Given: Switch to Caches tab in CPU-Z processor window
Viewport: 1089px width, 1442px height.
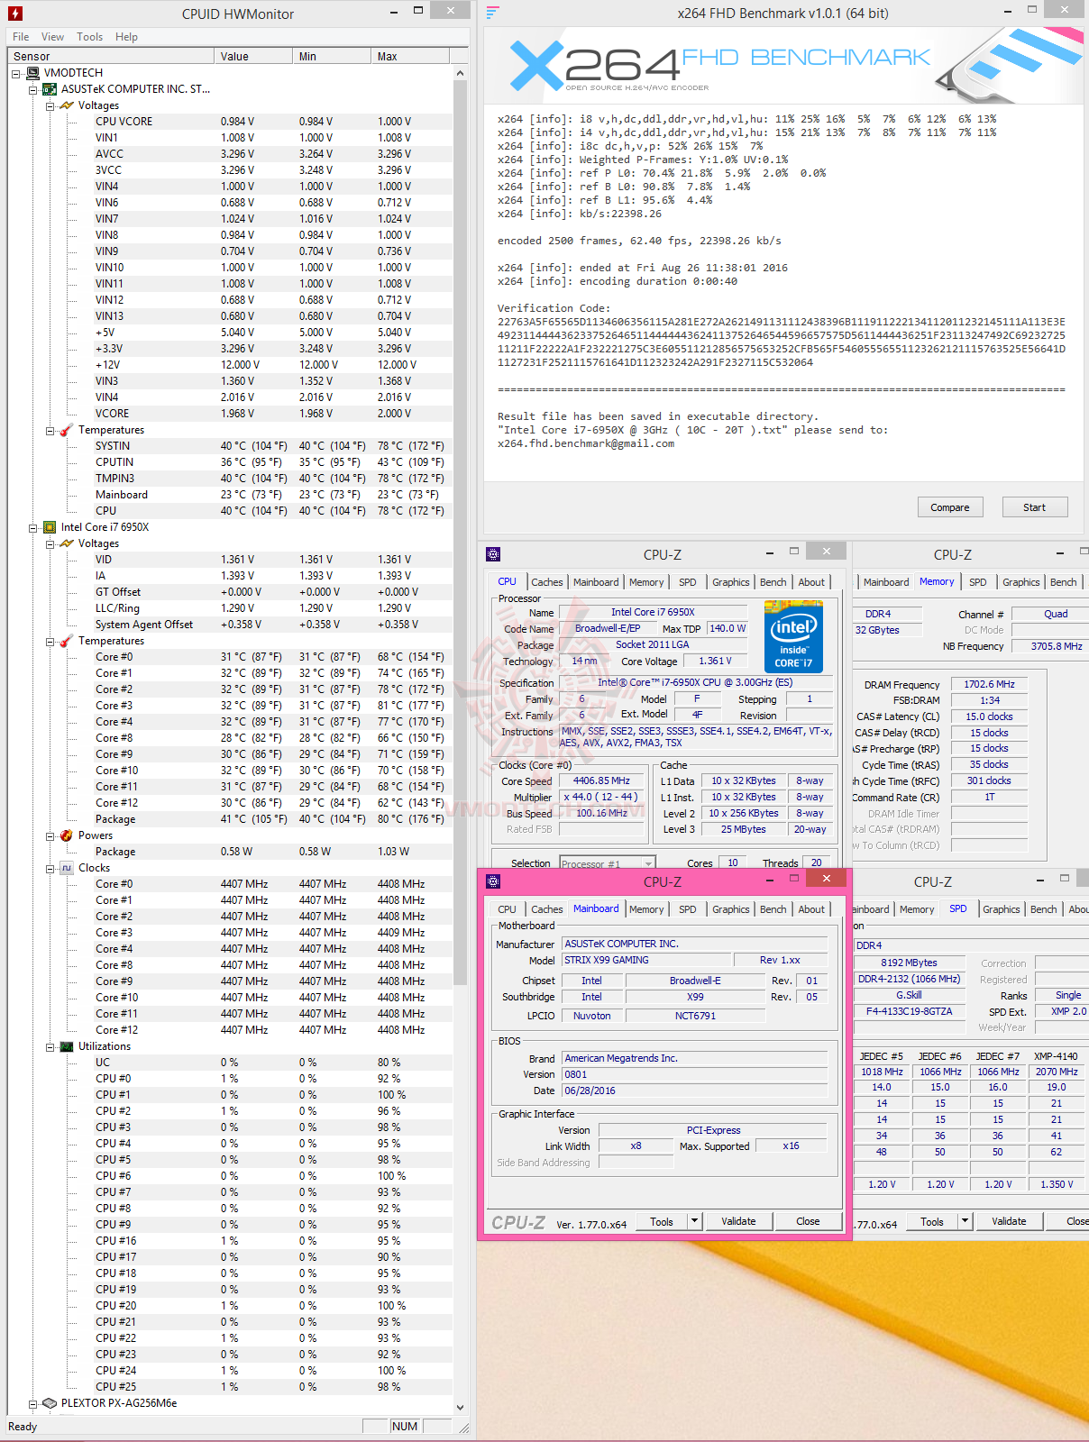Looking at the screenshot, I should 546,582.
